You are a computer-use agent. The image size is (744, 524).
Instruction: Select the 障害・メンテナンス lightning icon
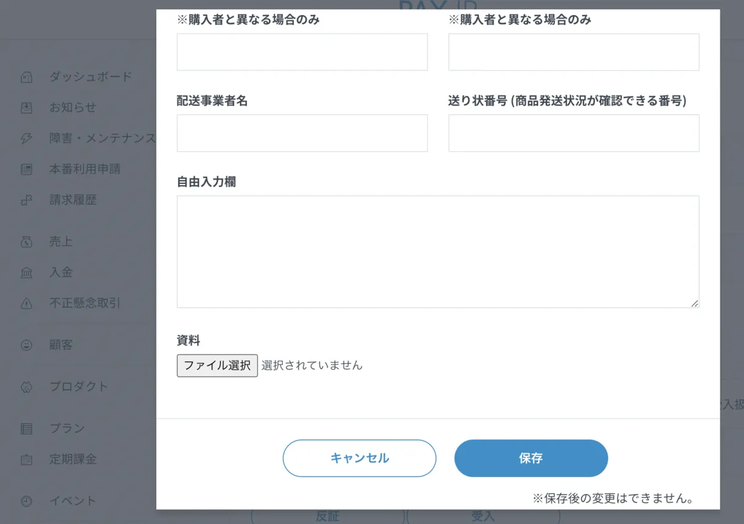(x=26, y=139)
